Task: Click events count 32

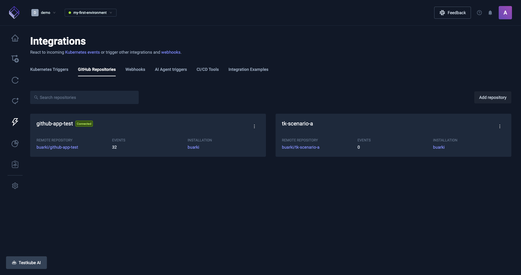Action: pos(114,147)
